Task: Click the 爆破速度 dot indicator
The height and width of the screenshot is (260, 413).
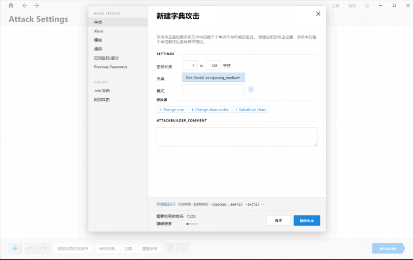Action: [192, 224]
